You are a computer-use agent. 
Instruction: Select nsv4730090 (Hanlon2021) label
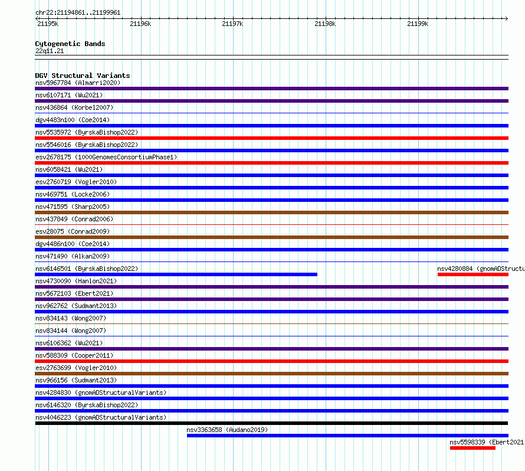pyautogui.click(x=76, y=281)
